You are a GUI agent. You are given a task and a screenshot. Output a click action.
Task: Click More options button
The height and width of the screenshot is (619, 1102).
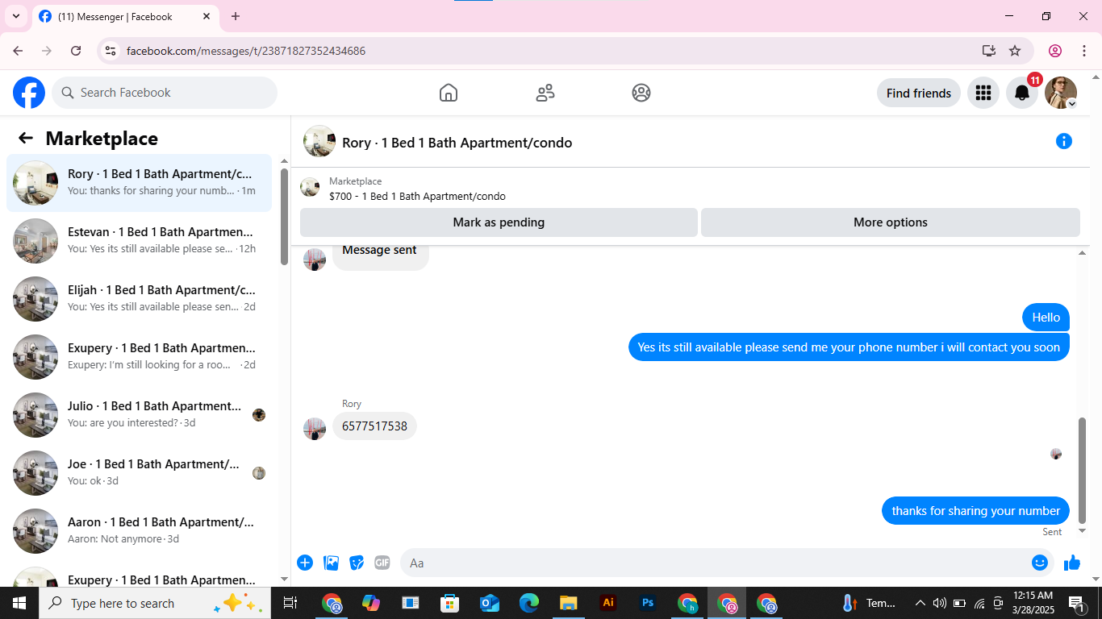(891, 222)
